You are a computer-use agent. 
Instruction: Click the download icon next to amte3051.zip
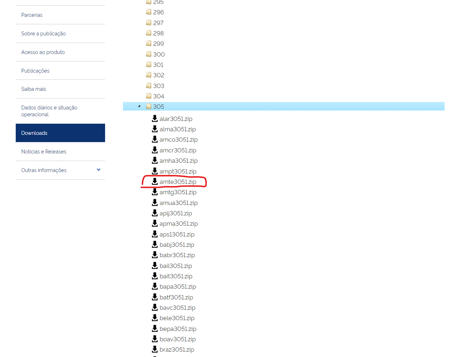[155, 181]
